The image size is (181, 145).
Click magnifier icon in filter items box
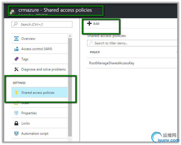(91, 43)
